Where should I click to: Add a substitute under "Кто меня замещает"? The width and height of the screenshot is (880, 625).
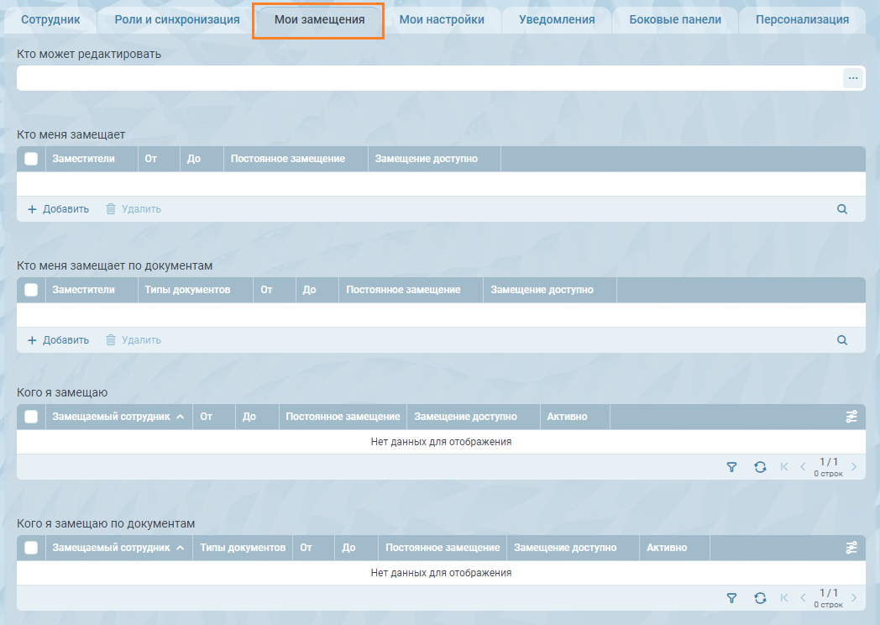click(x=58, y=209)
